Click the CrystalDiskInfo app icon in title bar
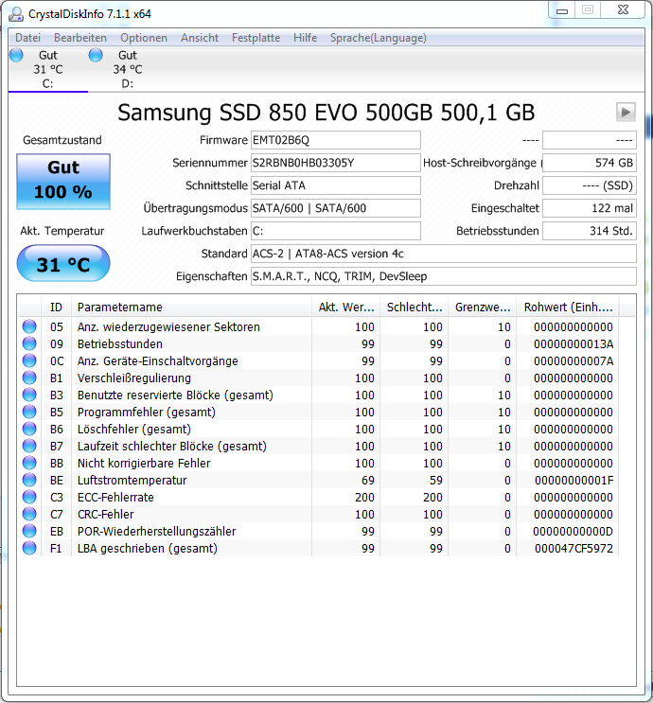 [16, 14]
